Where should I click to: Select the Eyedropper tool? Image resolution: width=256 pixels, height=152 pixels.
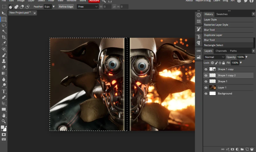4,43
